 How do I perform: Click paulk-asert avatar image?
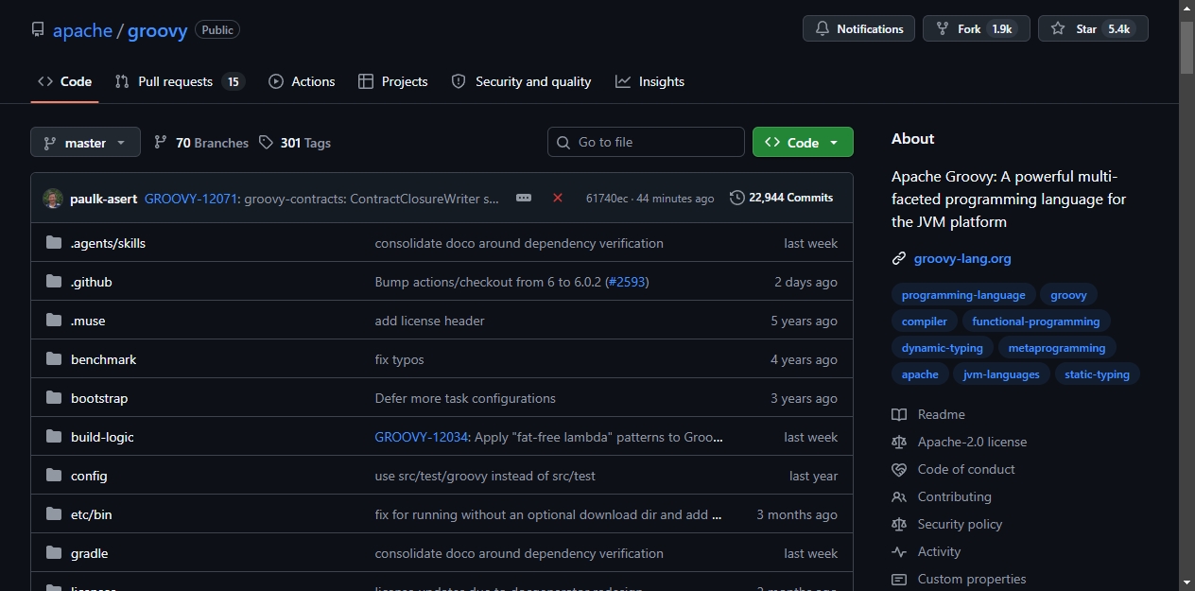click(53, 199)
